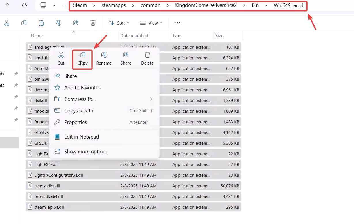Open the See more ellipsis in the toolbar
The image size is (354, 224).
[x=177, y=23]
